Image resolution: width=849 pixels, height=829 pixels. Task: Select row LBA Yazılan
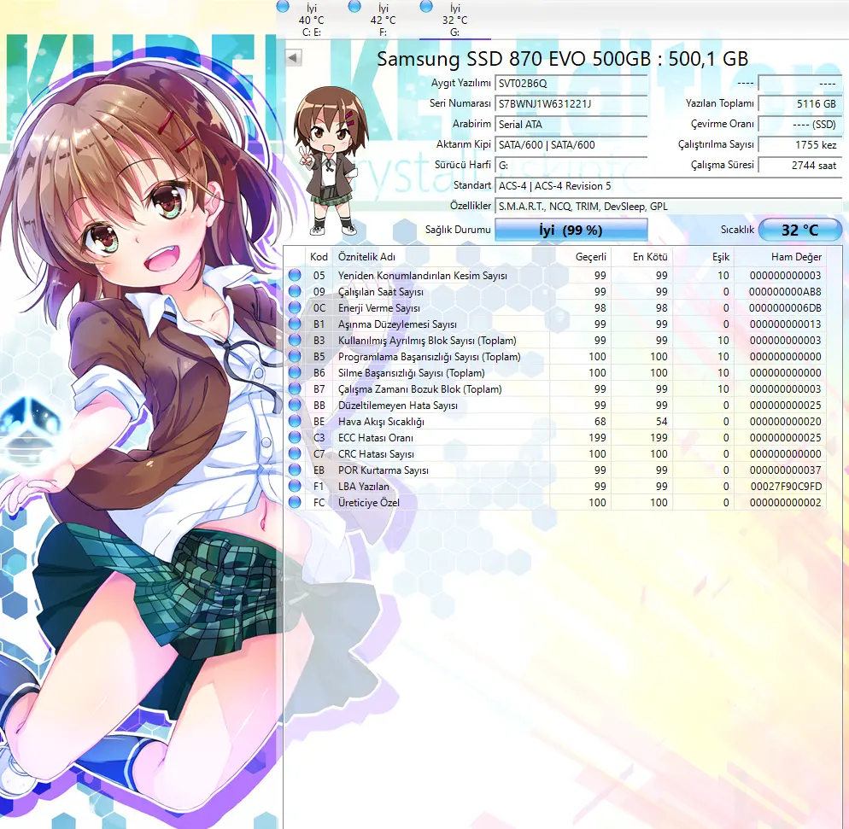click(555, 487)
